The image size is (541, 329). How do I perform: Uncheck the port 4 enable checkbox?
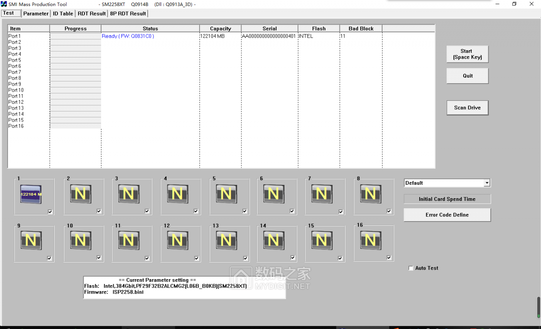[x=196, y=211]
